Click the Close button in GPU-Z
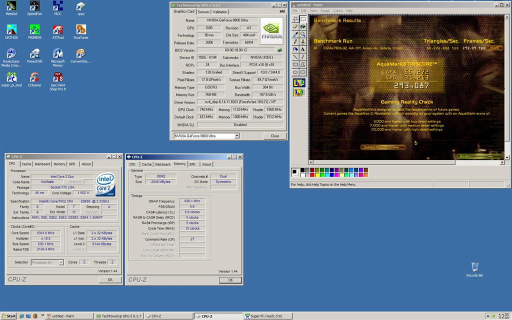The width and height of the screenshot is (512, 320). 275,136
